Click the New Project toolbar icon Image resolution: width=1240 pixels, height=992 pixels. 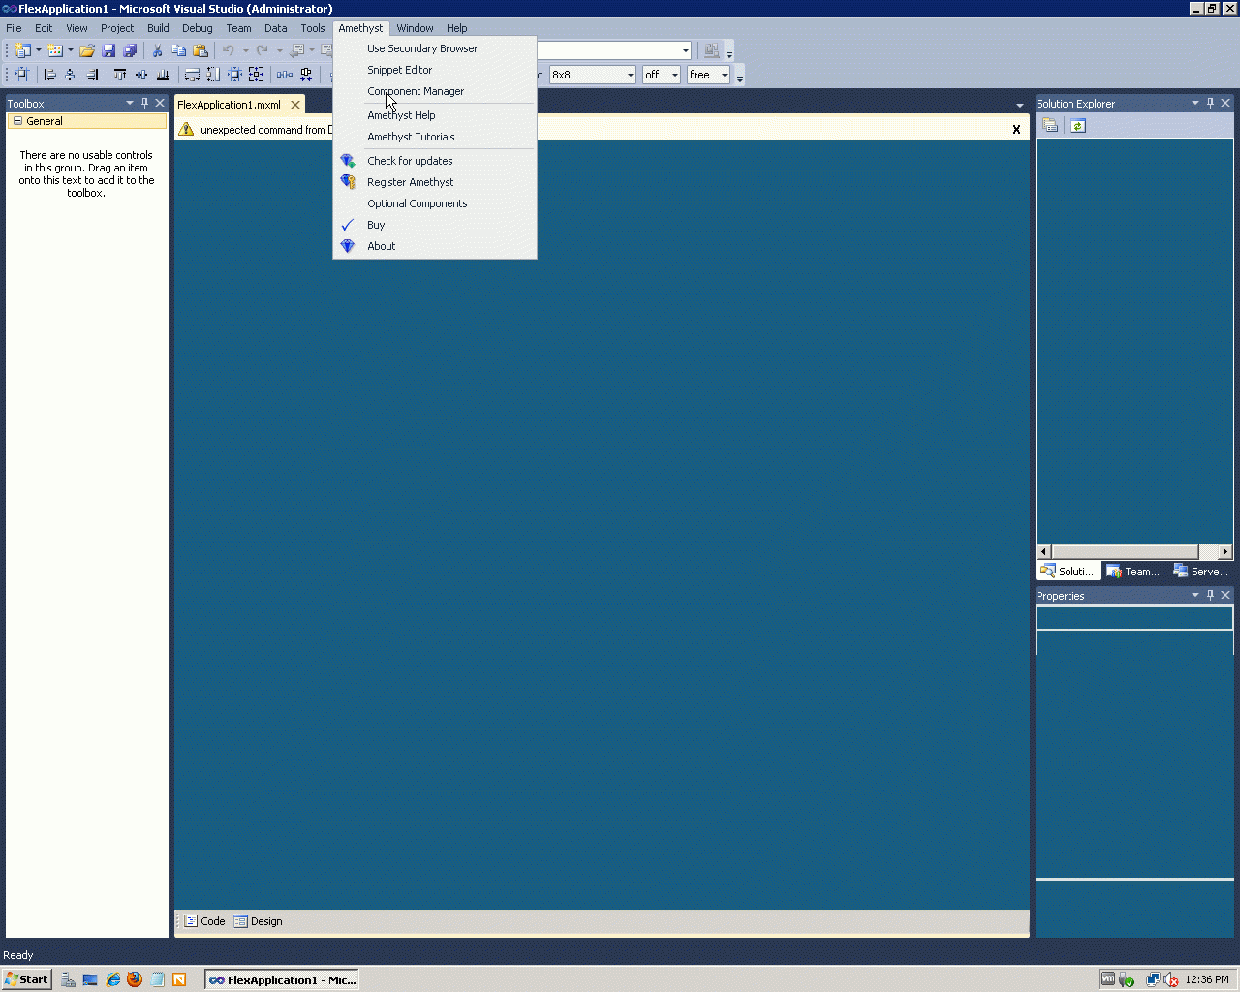[x=23, y=50]
